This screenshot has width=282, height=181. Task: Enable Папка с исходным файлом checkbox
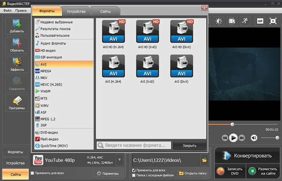point(134,175)
